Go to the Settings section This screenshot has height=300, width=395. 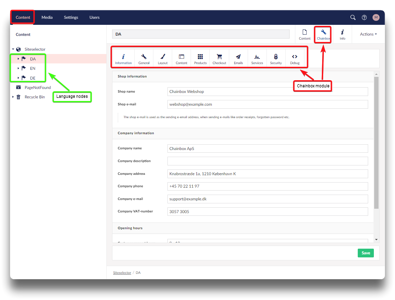pos(71,17)
